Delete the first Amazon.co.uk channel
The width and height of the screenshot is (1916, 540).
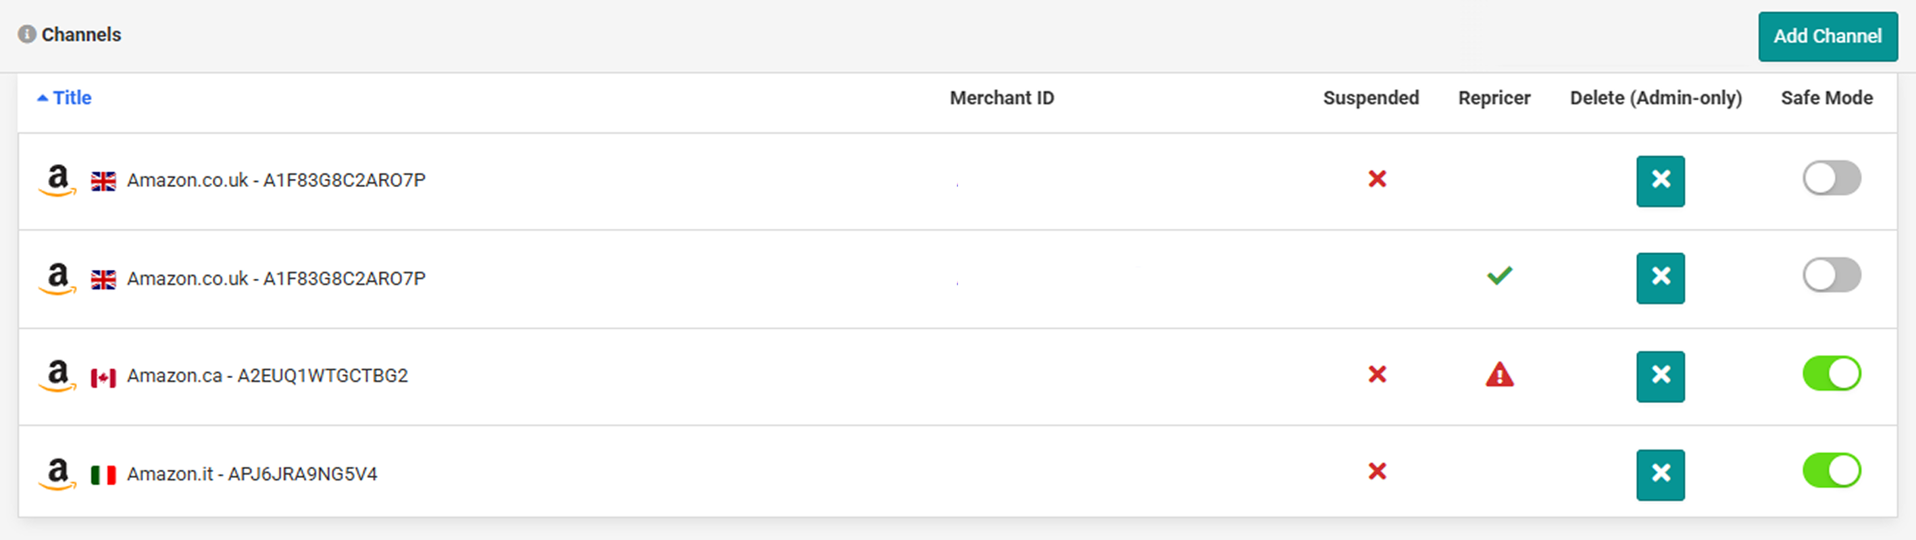(x=1660, y=182)
